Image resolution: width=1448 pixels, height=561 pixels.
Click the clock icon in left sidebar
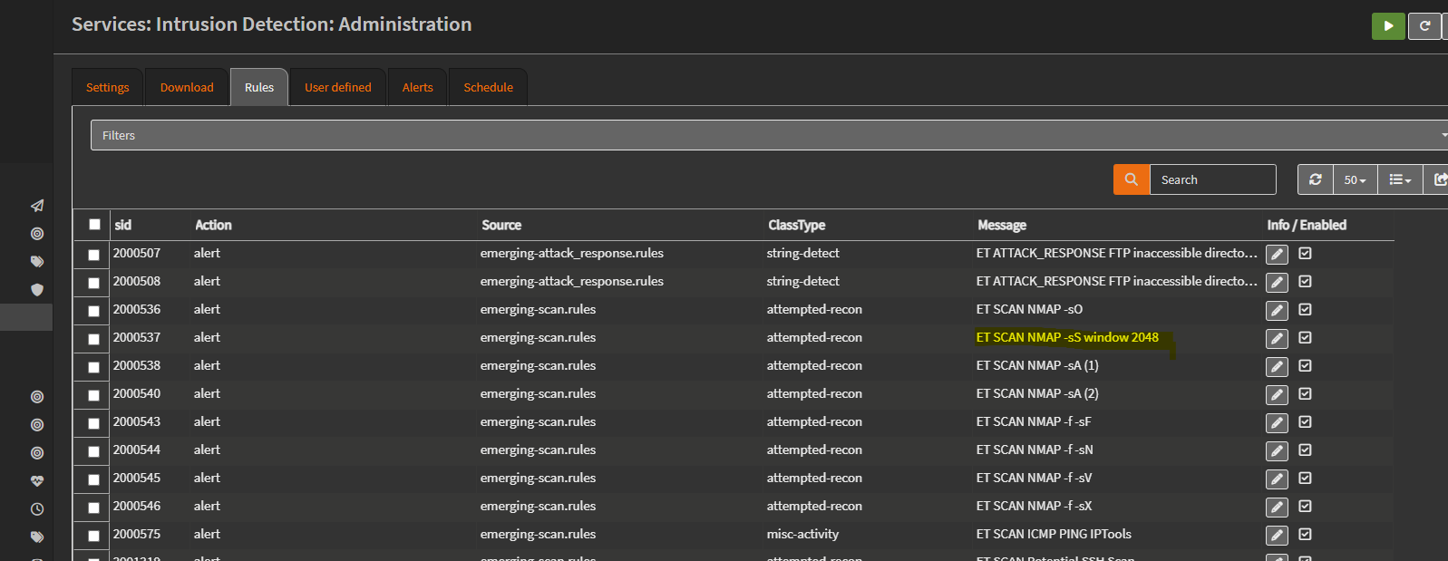(x=37, y=509)
